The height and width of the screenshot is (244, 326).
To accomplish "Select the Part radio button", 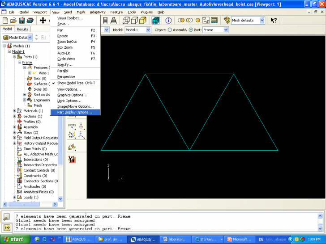I will pos(191,30).
